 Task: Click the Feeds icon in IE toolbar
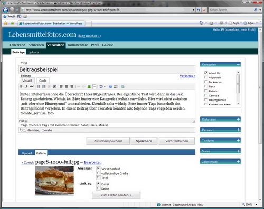[x=211, y=23]
